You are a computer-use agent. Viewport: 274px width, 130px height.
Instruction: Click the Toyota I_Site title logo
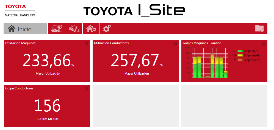pos(134,11)
